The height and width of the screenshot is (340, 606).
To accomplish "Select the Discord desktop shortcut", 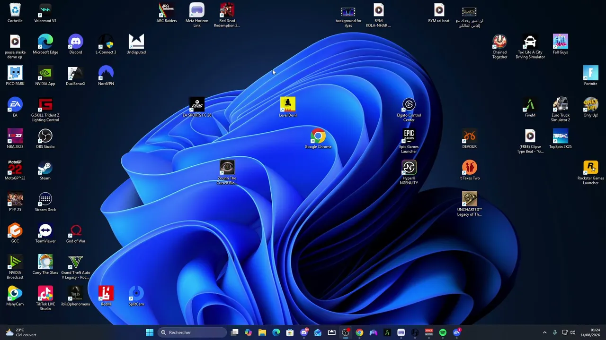I will [x=76, y=45].
